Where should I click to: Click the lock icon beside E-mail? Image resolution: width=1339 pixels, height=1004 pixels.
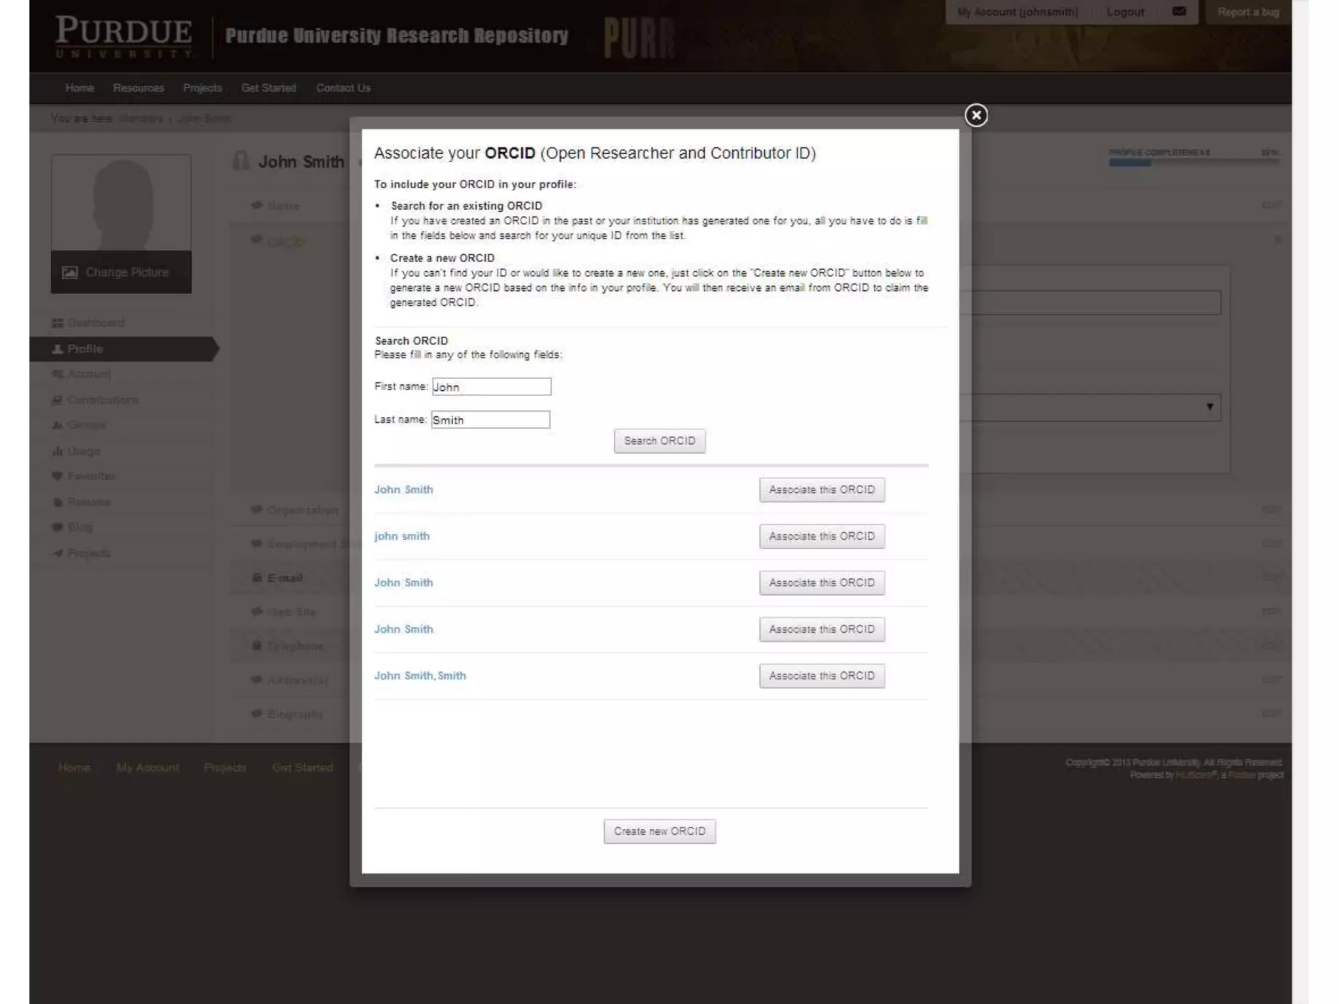pyautogui.click(x=257, y=578)
